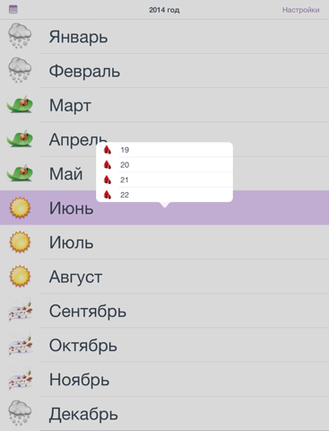
Task: Open Настройки settings link
Action: point(300,10)
